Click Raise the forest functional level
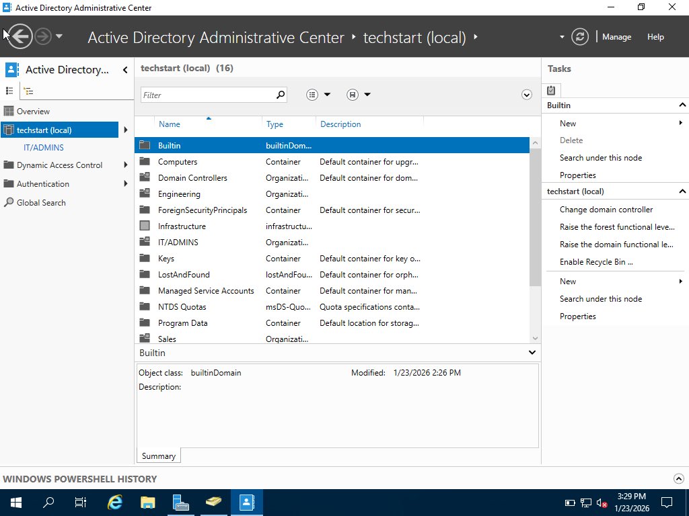 pos(617,227)
